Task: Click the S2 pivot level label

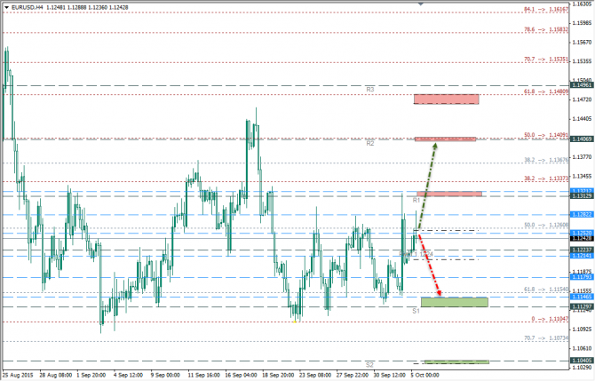Action: point(369,365)
